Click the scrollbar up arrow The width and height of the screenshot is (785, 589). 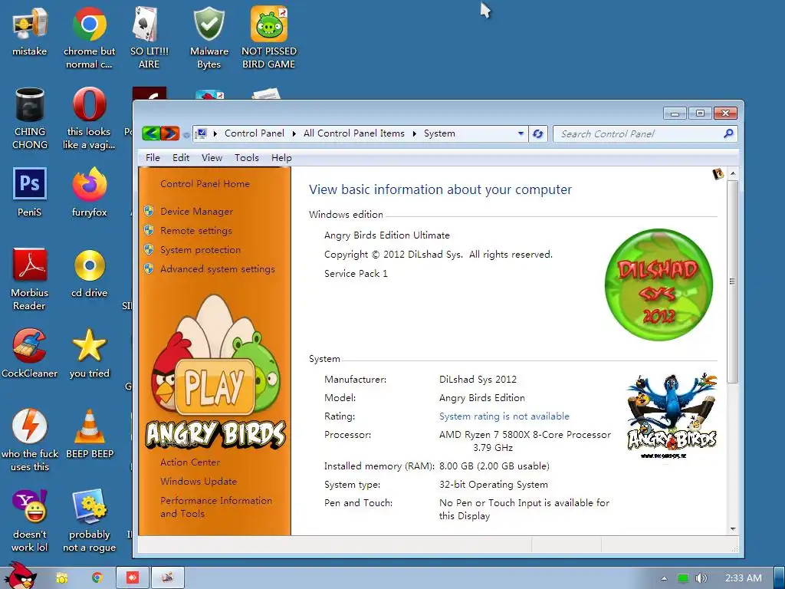(x=733, y=173)
